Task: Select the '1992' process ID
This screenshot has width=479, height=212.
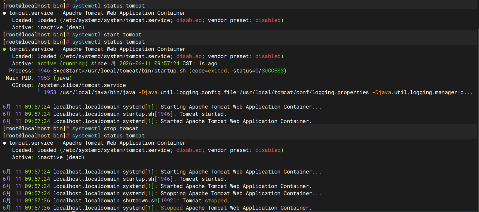Action: coord(167,201)
